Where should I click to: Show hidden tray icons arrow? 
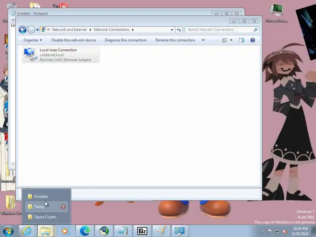[x=262, y=231]
